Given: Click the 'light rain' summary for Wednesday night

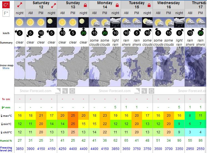Looking at the screenshot, I should coord(179,42).
